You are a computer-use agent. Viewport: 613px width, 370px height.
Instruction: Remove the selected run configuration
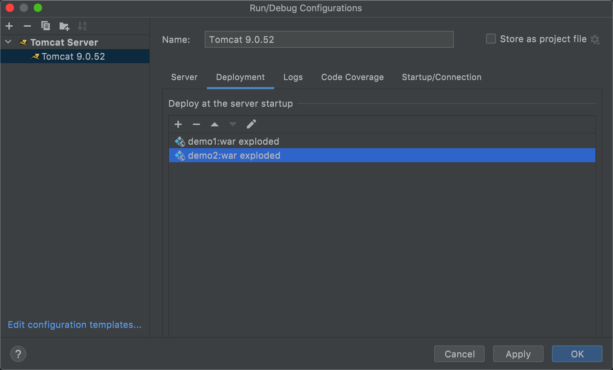[x=27, y=26]
